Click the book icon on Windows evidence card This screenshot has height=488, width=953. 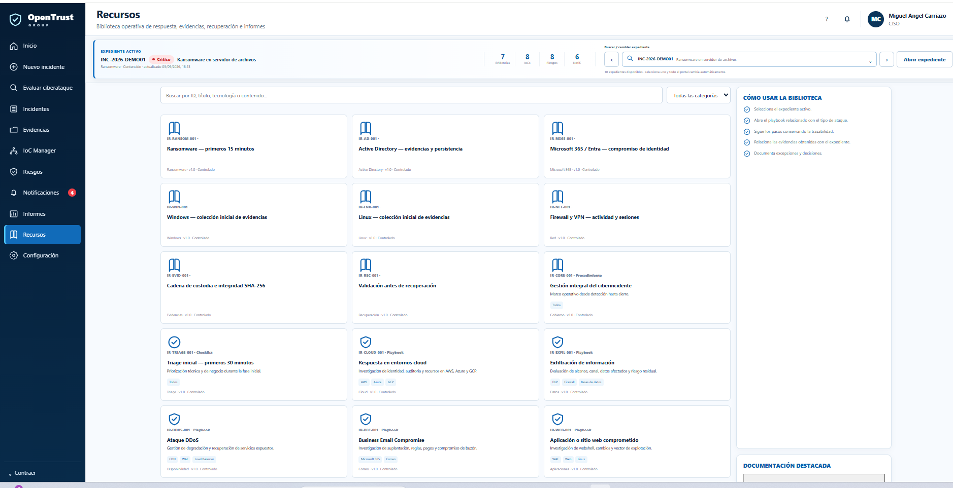tap(174, 196)
